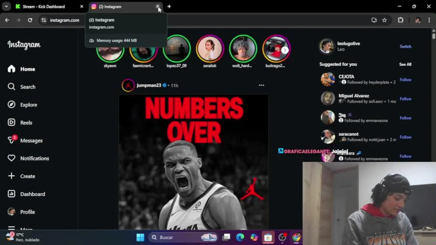Open three-dot options on jumpman23 post
This screenshot has width=436, height=245.
click(261, 85)
